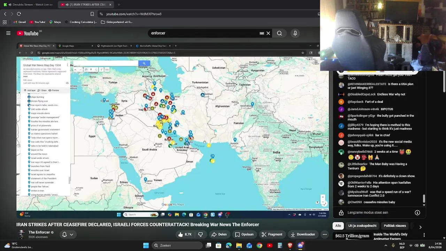446x251 pixels.
Task: Switch to the Devubbs Stream tab
Action: (x=29, y=5)
